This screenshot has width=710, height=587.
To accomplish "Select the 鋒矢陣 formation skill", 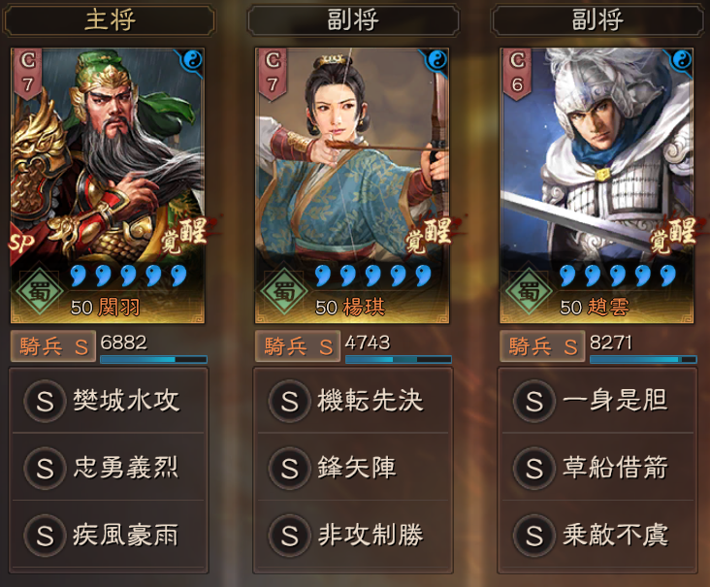I will pos(353,468).
